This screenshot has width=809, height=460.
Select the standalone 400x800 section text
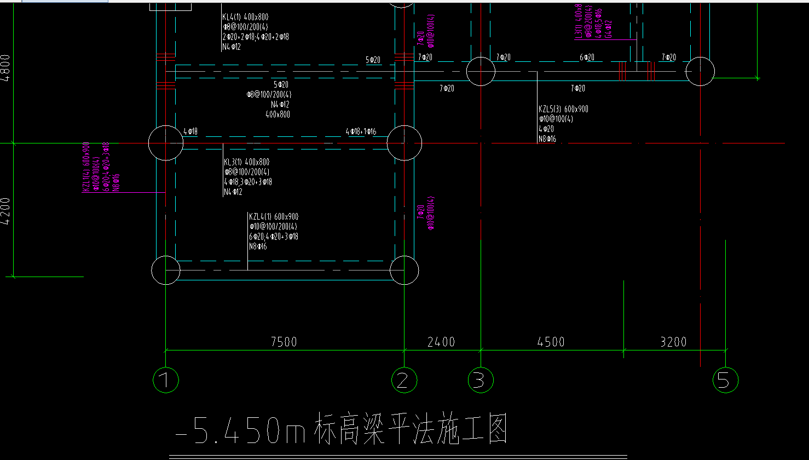click(x=278, y=114)
